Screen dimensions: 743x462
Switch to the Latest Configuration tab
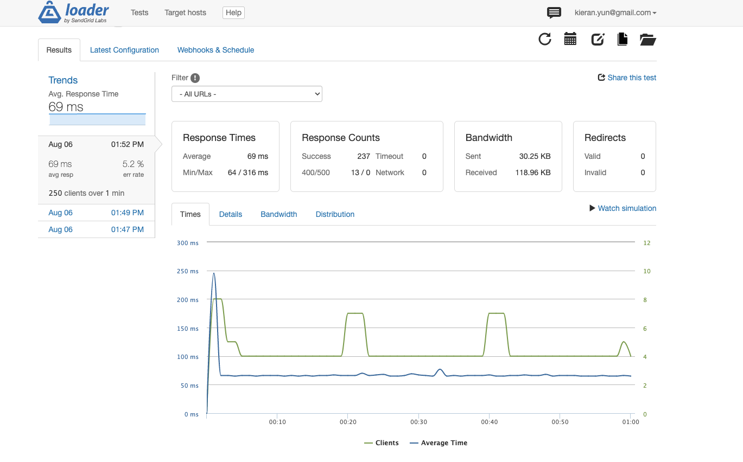point(124,50)
